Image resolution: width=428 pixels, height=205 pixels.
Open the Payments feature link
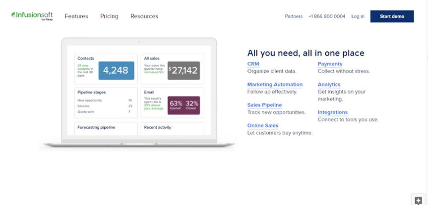pos(330,64)
